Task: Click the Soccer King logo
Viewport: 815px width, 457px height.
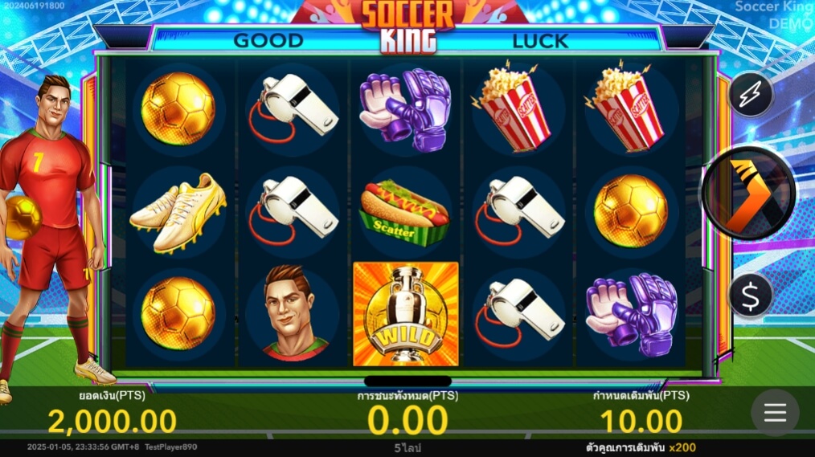Action: (408, 26)
